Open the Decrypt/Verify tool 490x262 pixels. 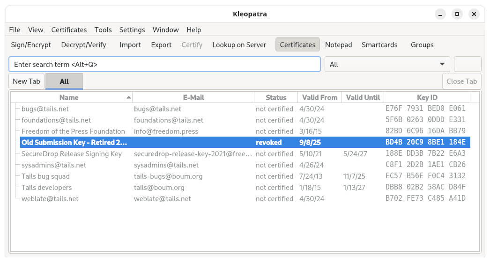[x=83, y=45]
